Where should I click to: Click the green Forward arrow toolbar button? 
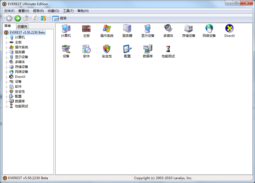coord(18,18)
